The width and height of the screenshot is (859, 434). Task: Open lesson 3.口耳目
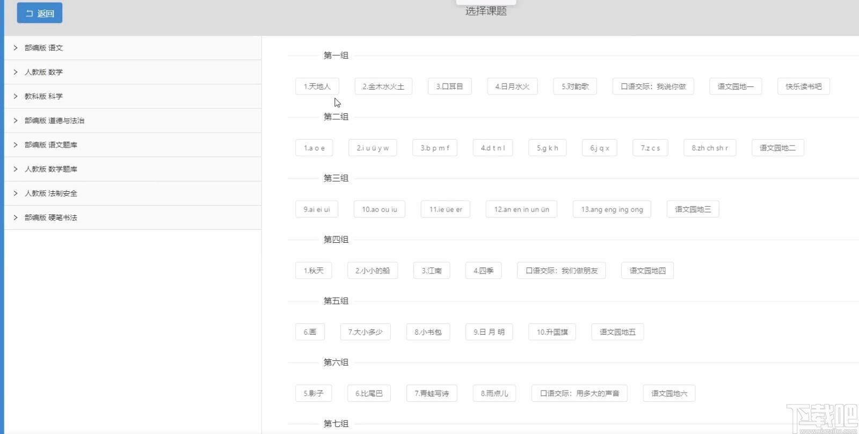(x=450, y=86)
